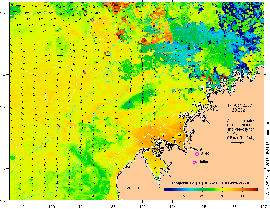Click the 'drifter' legend label
270x209 pixels.
[x=203, y=162]
